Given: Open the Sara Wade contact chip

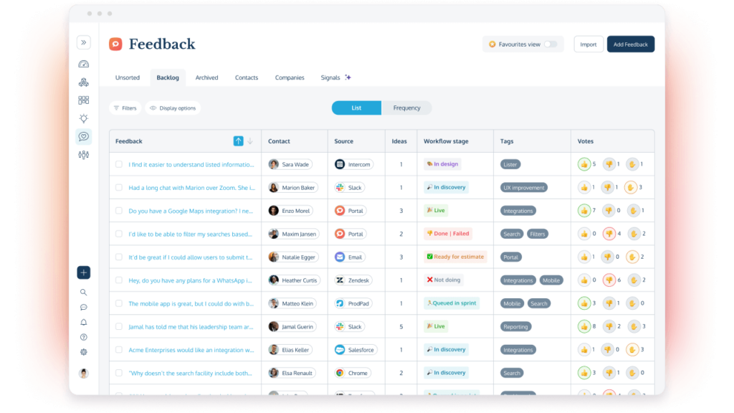Looking at the screenshot, I should pyautogui.click(x=290, y=164).
